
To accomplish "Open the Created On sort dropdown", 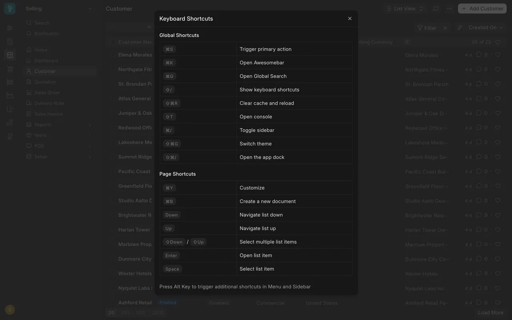I will (486, 28).
